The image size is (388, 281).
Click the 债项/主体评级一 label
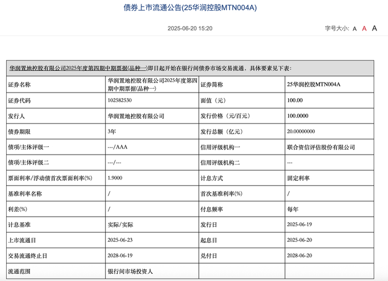click(28, 147)
